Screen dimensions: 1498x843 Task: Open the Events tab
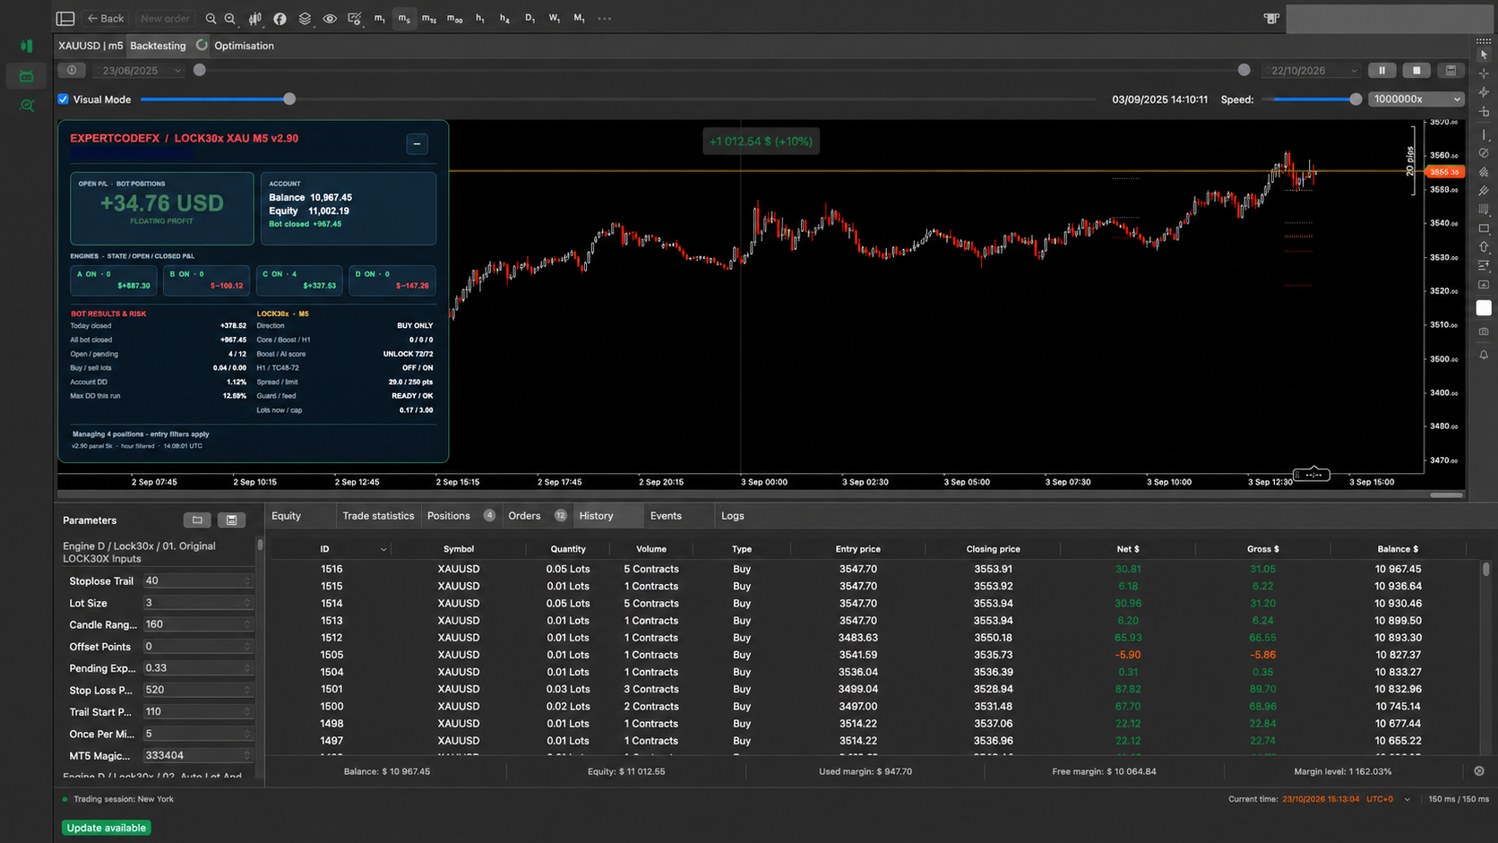click(666, 516)
